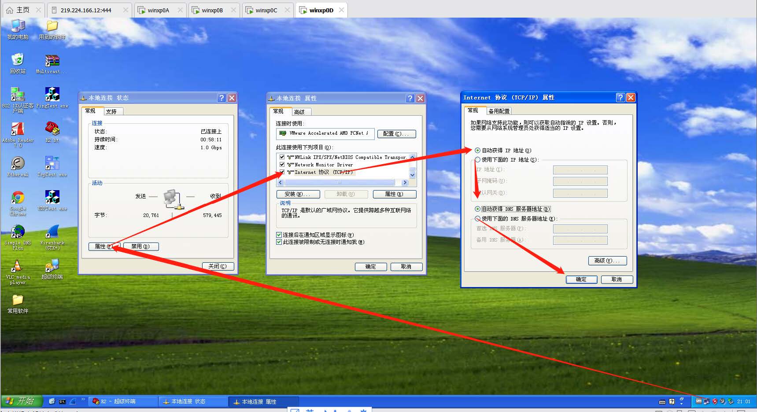Viewport: 757px width, 412px height.
Task: Open Google Chrome desktop shortcut
Action: pyautogui.click(x=18, y=198)
